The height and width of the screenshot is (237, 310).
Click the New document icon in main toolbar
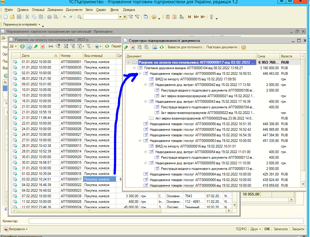[x=6, y=17]
